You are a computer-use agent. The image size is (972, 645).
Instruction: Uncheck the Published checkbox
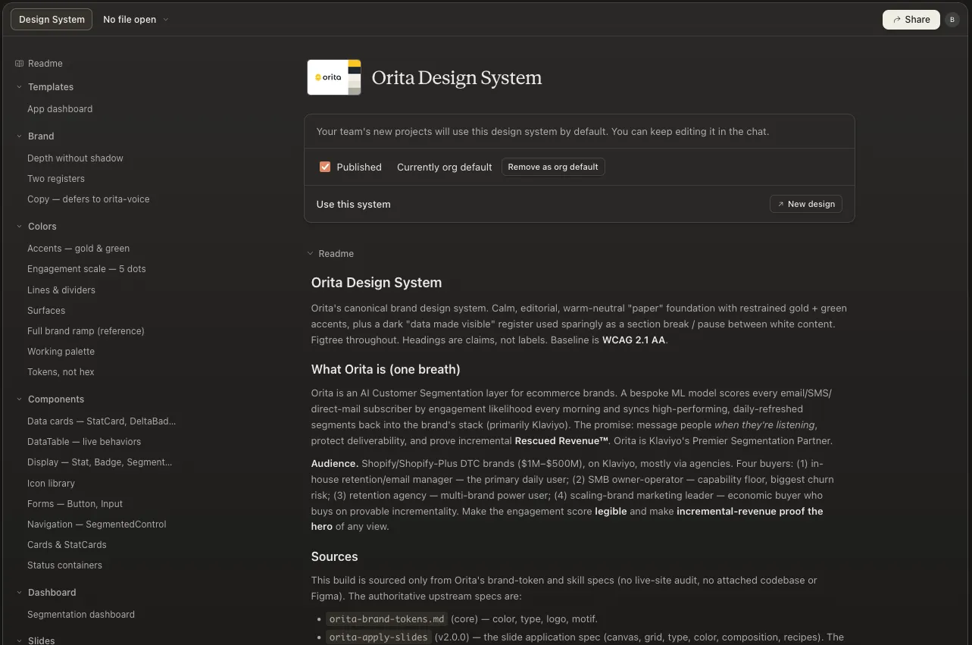click(x=325, y=167)
